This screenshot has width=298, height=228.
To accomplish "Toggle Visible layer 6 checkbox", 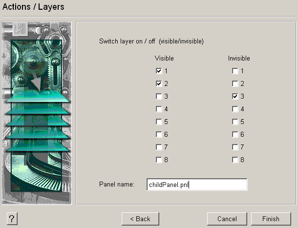I will point(159,134).
